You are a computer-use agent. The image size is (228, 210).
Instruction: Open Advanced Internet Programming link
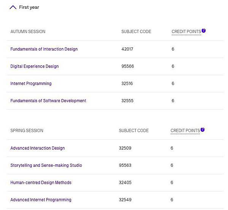tap(41, 200)
